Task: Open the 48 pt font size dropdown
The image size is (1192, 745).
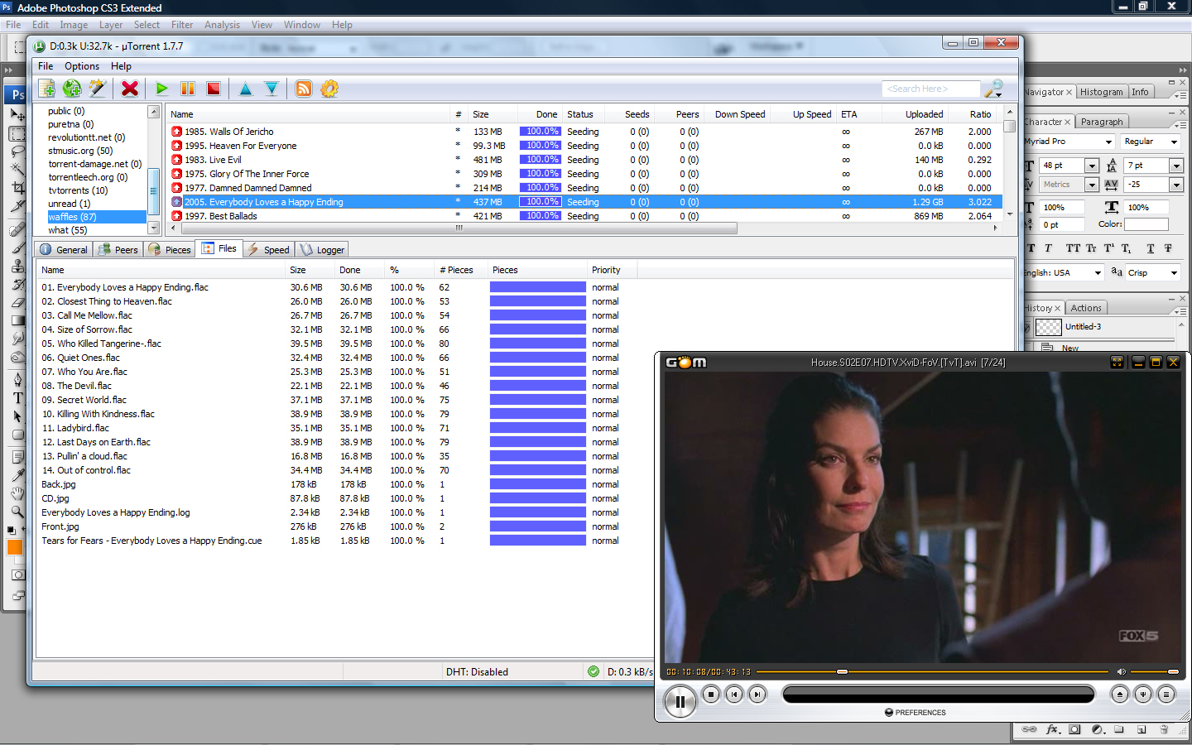Action: pos(1092,166)
